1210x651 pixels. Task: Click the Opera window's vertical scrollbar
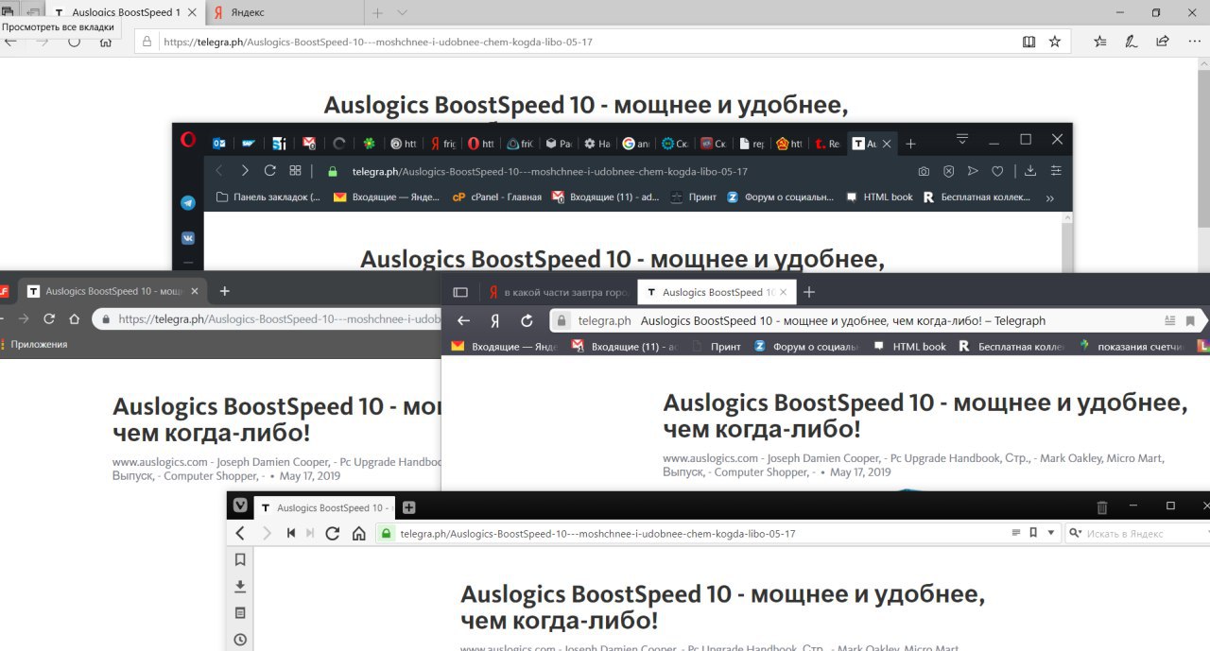coord(1068,242)
